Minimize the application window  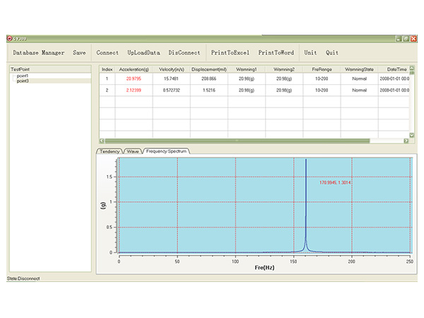point(399,39)
